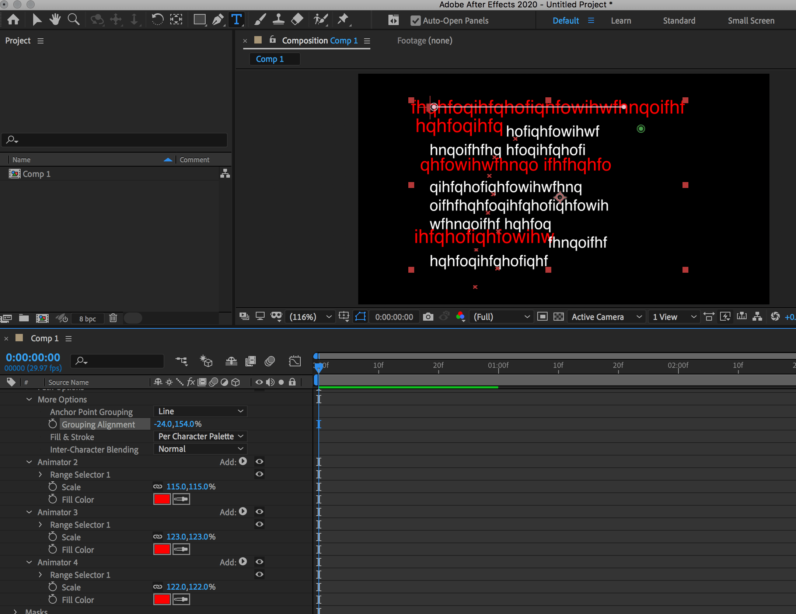Open the Anchor Point Grouping dropdown set to Line
This screenshot has height=614, width=796.
[200, 411]
